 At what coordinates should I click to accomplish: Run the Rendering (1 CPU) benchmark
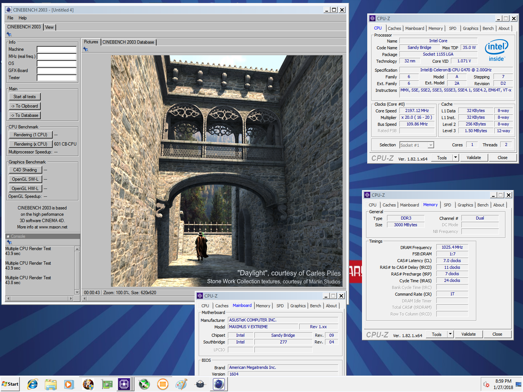(x=31, y=135)
